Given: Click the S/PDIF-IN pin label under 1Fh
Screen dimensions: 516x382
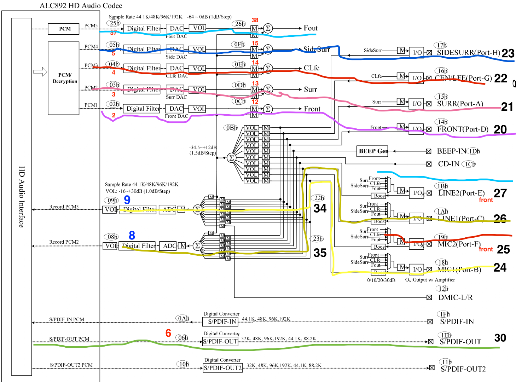Looking at the screenshot, I should tap(457, 322).
